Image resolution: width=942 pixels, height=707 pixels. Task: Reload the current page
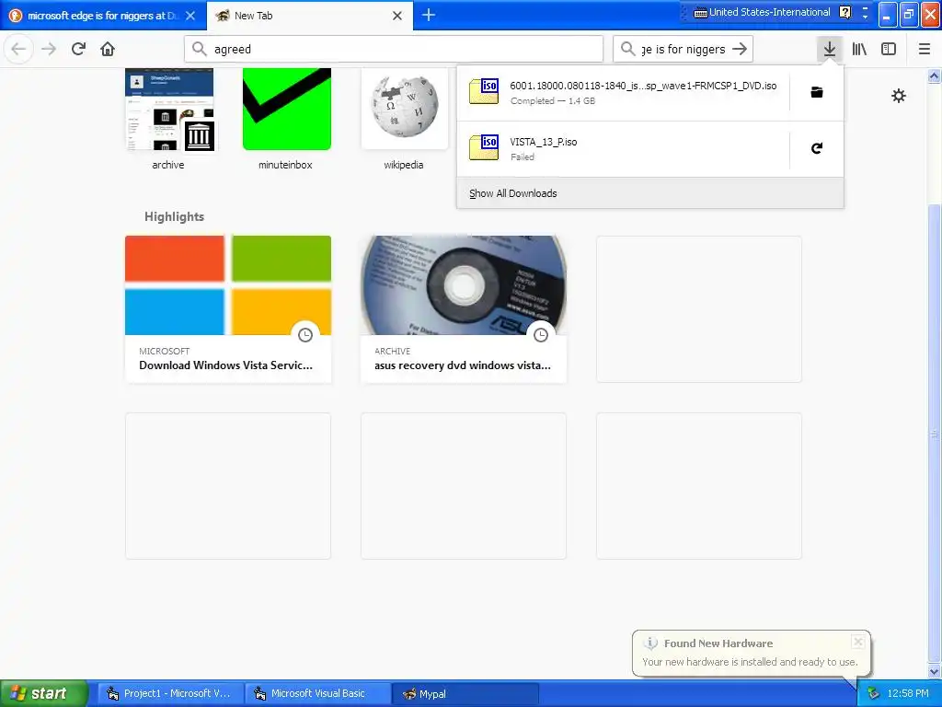(78, 50)
